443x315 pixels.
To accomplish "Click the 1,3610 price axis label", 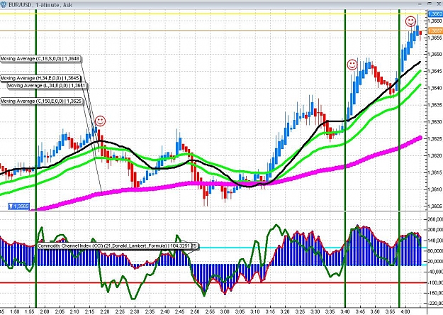I will (x=435, y=189).
